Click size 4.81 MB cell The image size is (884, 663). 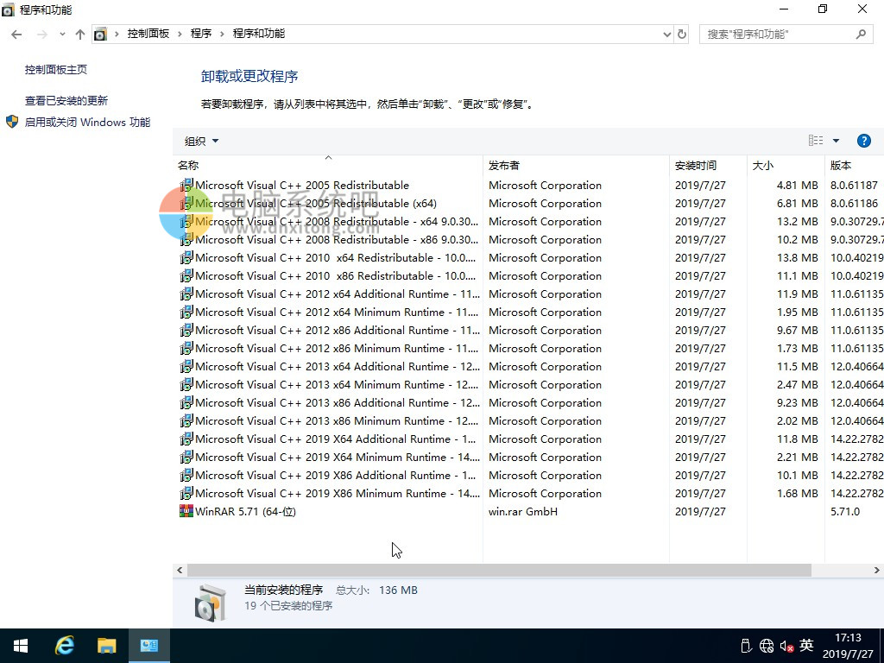pos(797,185)
